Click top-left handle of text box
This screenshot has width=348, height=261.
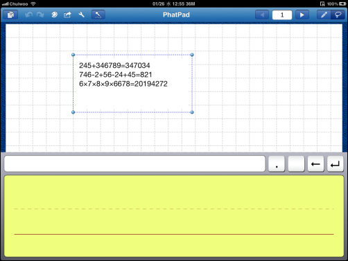pyautogui.click(x=73, y=55)
